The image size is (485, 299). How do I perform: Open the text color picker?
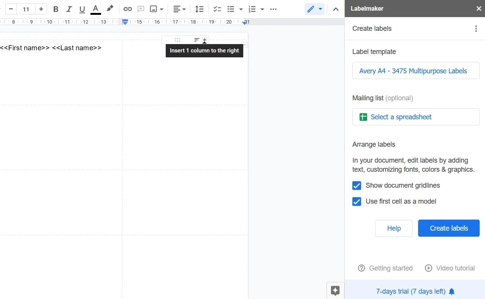95,9
